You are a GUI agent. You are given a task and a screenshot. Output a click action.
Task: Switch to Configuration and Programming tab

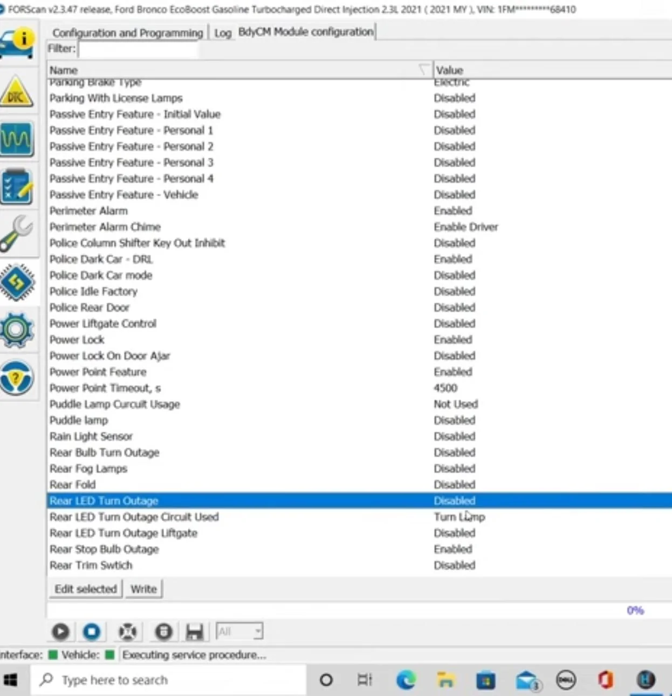click(x=128, y=33)
